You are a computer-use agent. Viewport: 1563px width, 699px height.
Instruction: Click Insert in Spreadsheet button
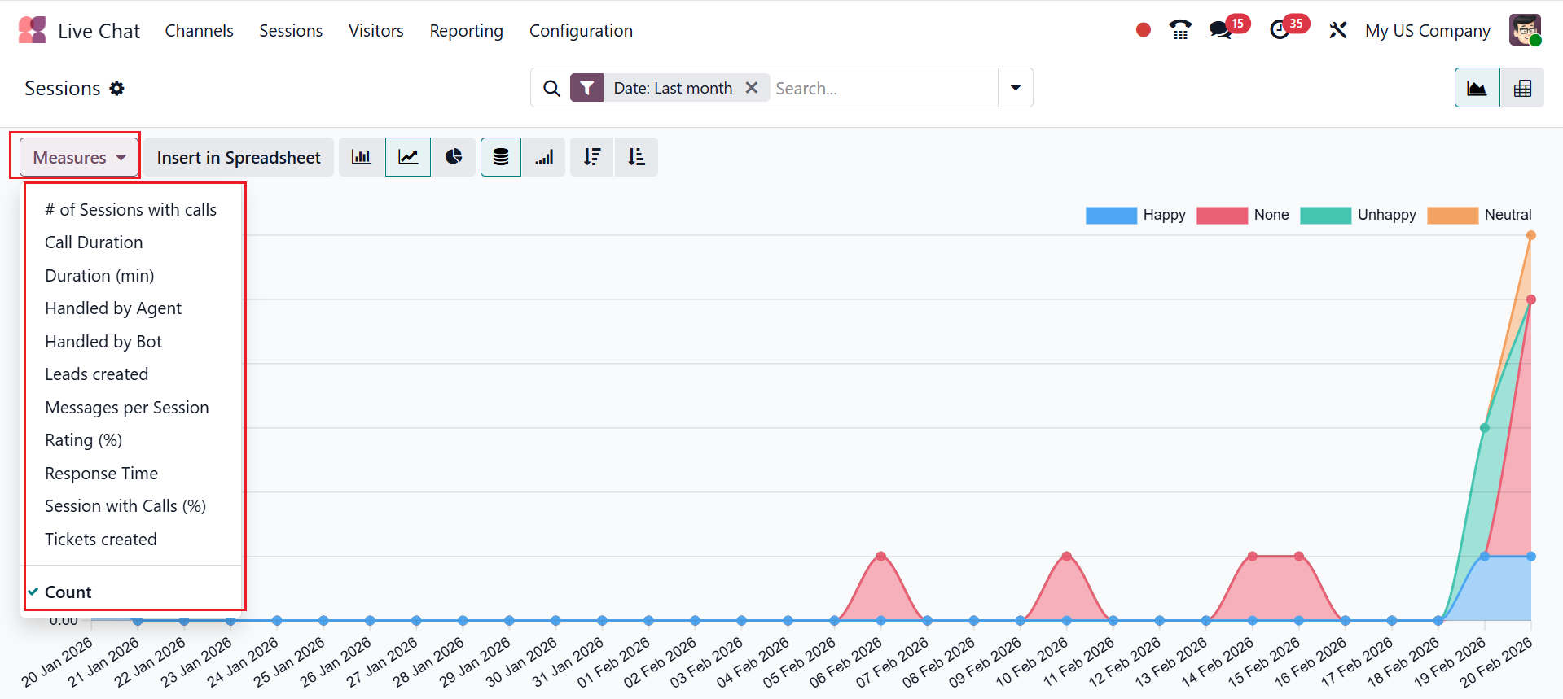coord(239,157)
